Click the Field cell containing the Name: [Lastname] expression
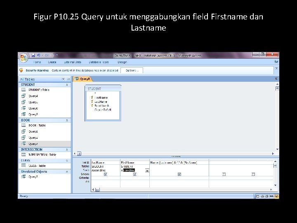The image size is (297, 223). tap(179, 163)
